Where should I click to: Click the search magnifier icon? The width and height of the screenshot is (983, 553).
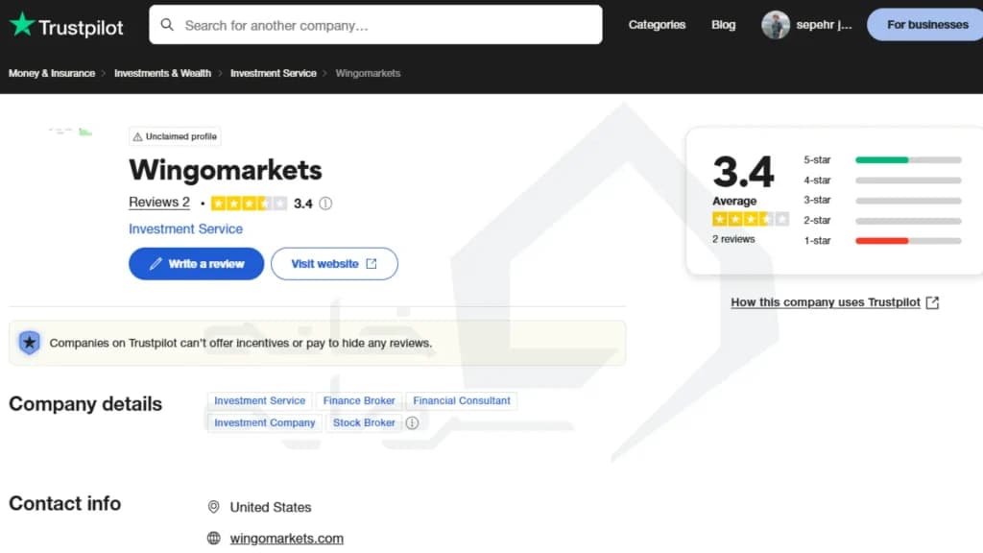[167, 24]
